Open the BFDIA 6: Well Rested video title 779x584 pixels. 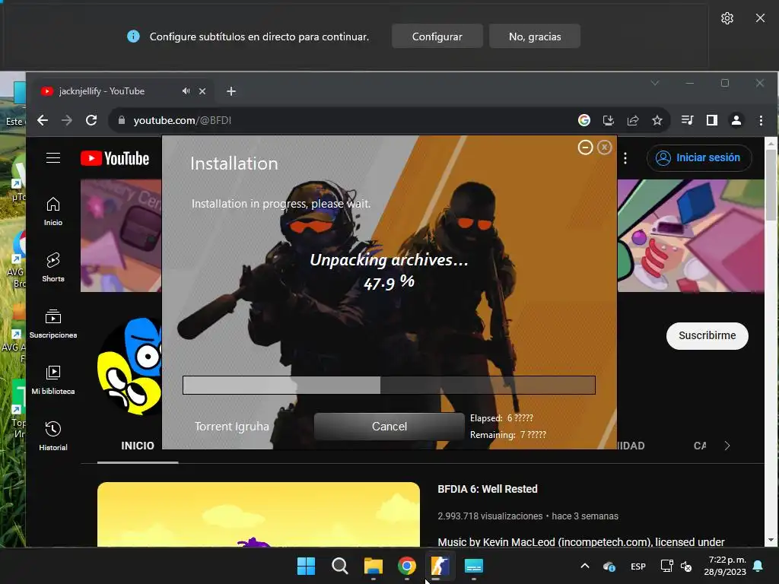(488, 489)
